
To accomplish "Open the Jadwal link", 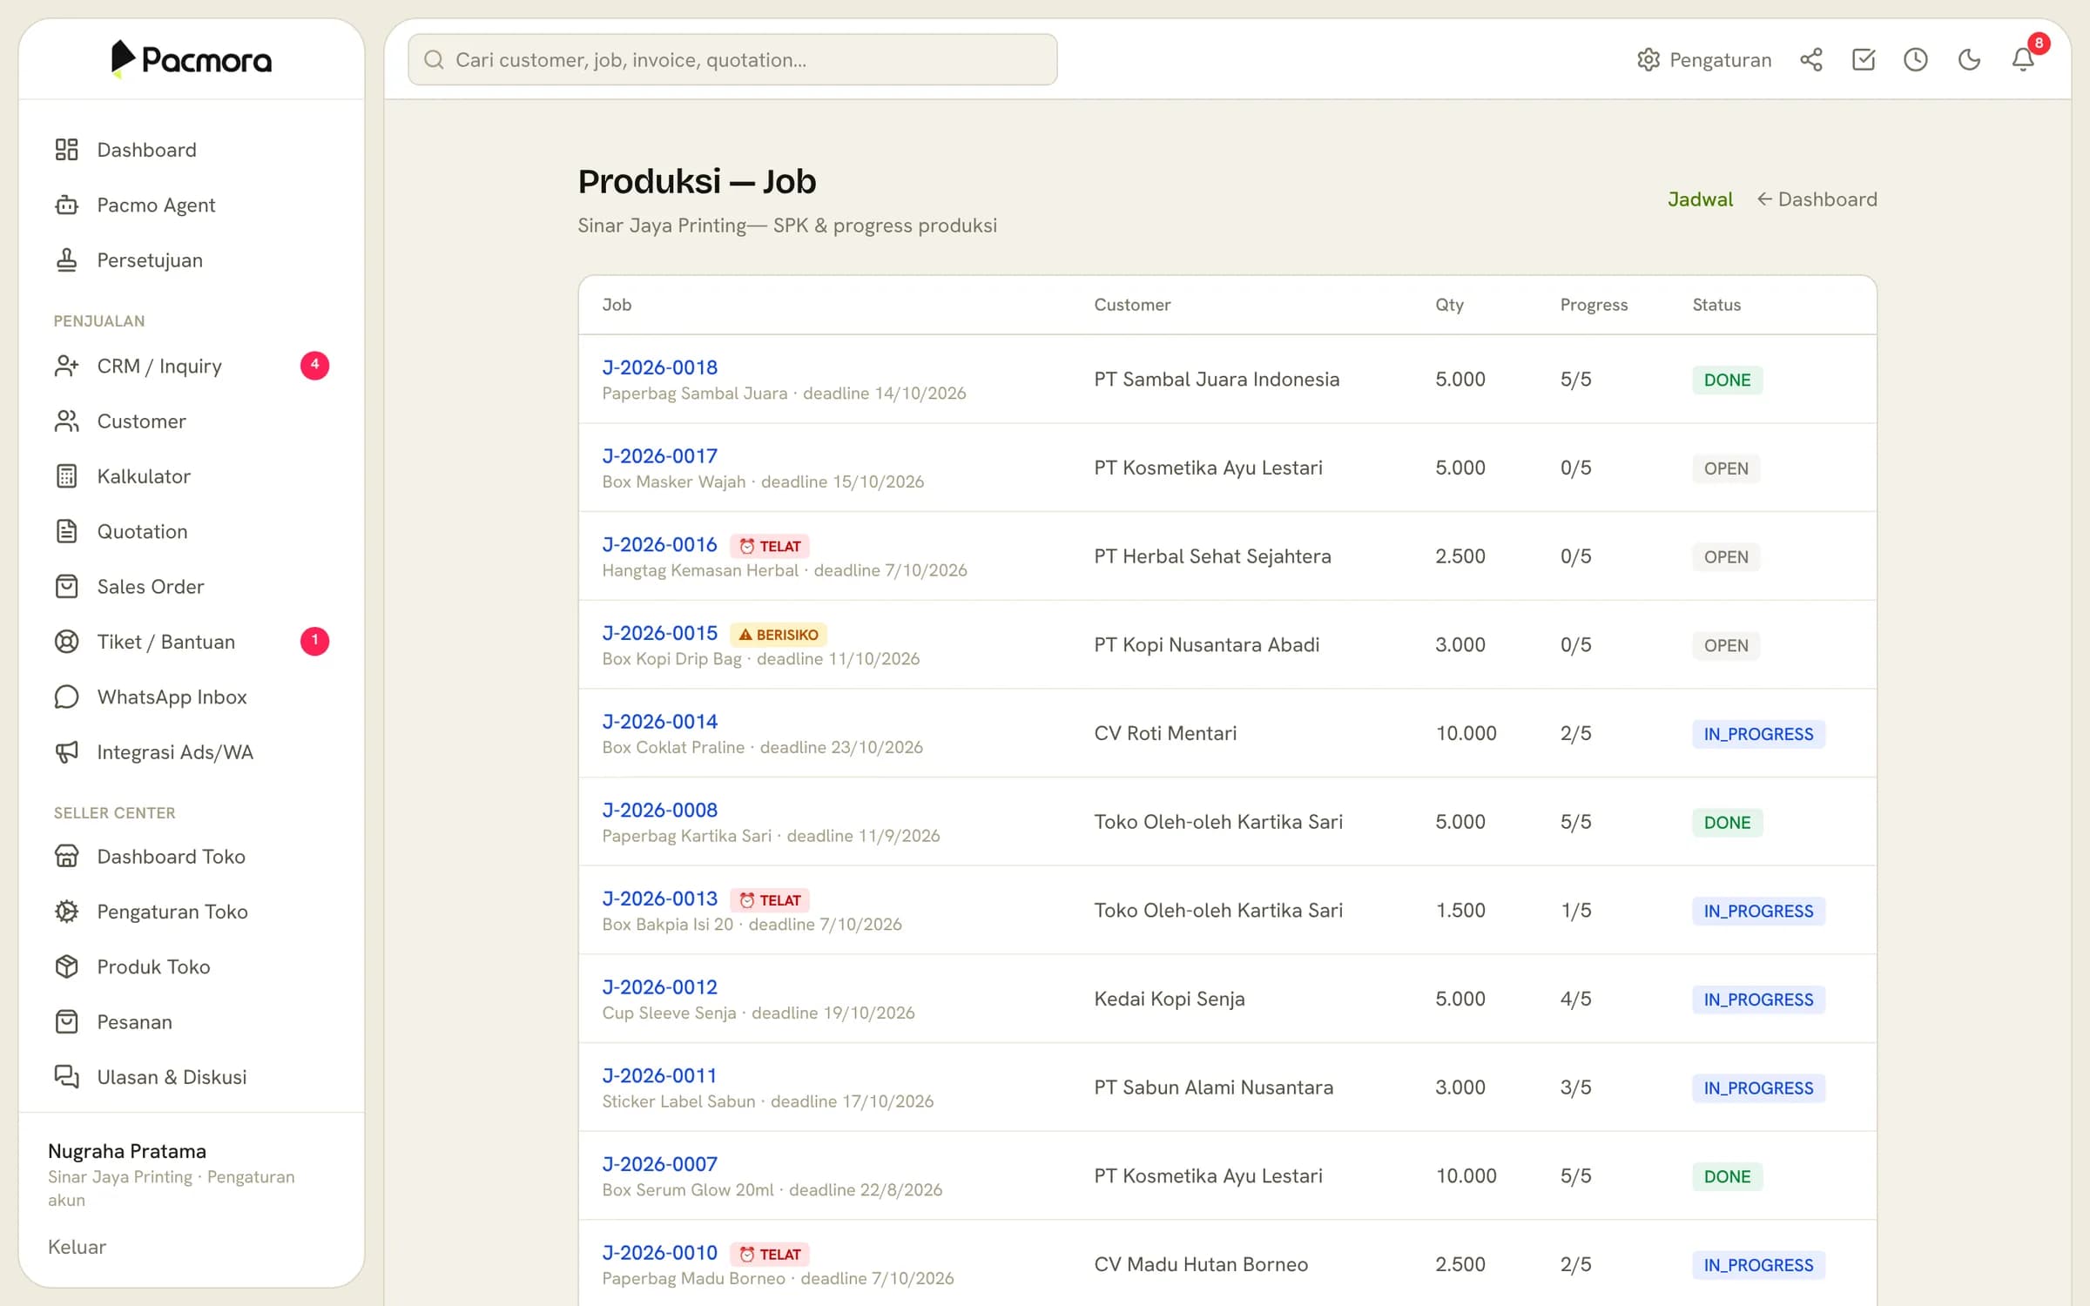I will pos(1700,199).
